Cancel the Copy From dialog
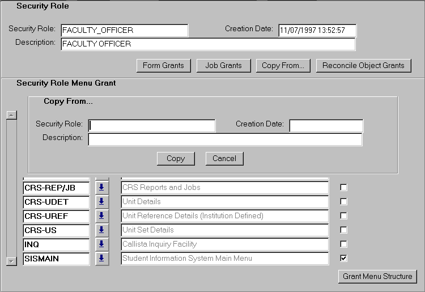This screenshot has width=425, height=292. (x=224, y=159)
